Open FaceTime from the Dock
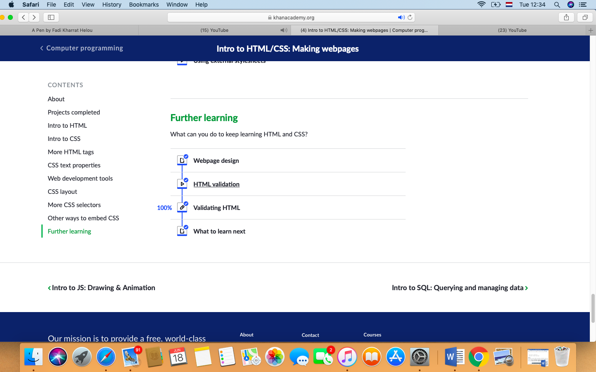The width and height of the screenshot is (596, 372). 323,357
